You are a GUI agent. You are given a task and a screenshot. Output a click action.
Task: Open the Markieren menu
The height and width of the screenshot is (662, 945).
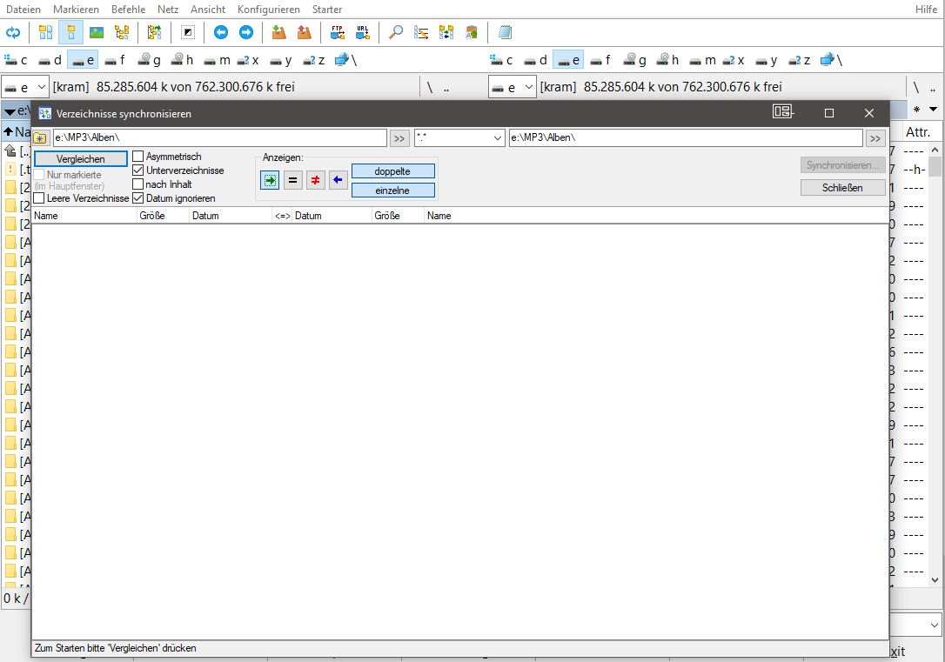point(76,9)
